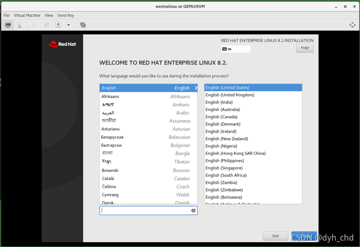Choose English (Ireland) locale
Screen dimensions: 360x247
253,131
